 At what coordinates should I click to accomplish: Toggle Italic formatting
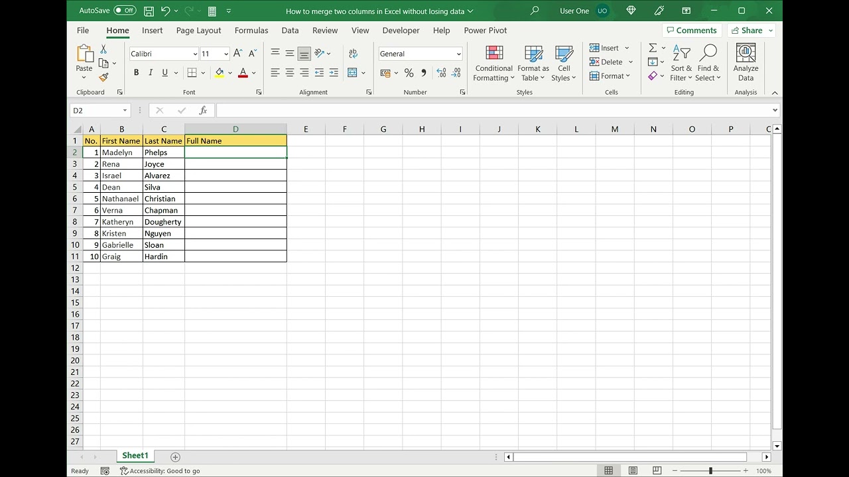pyautogui.click(x=151, y=73)
